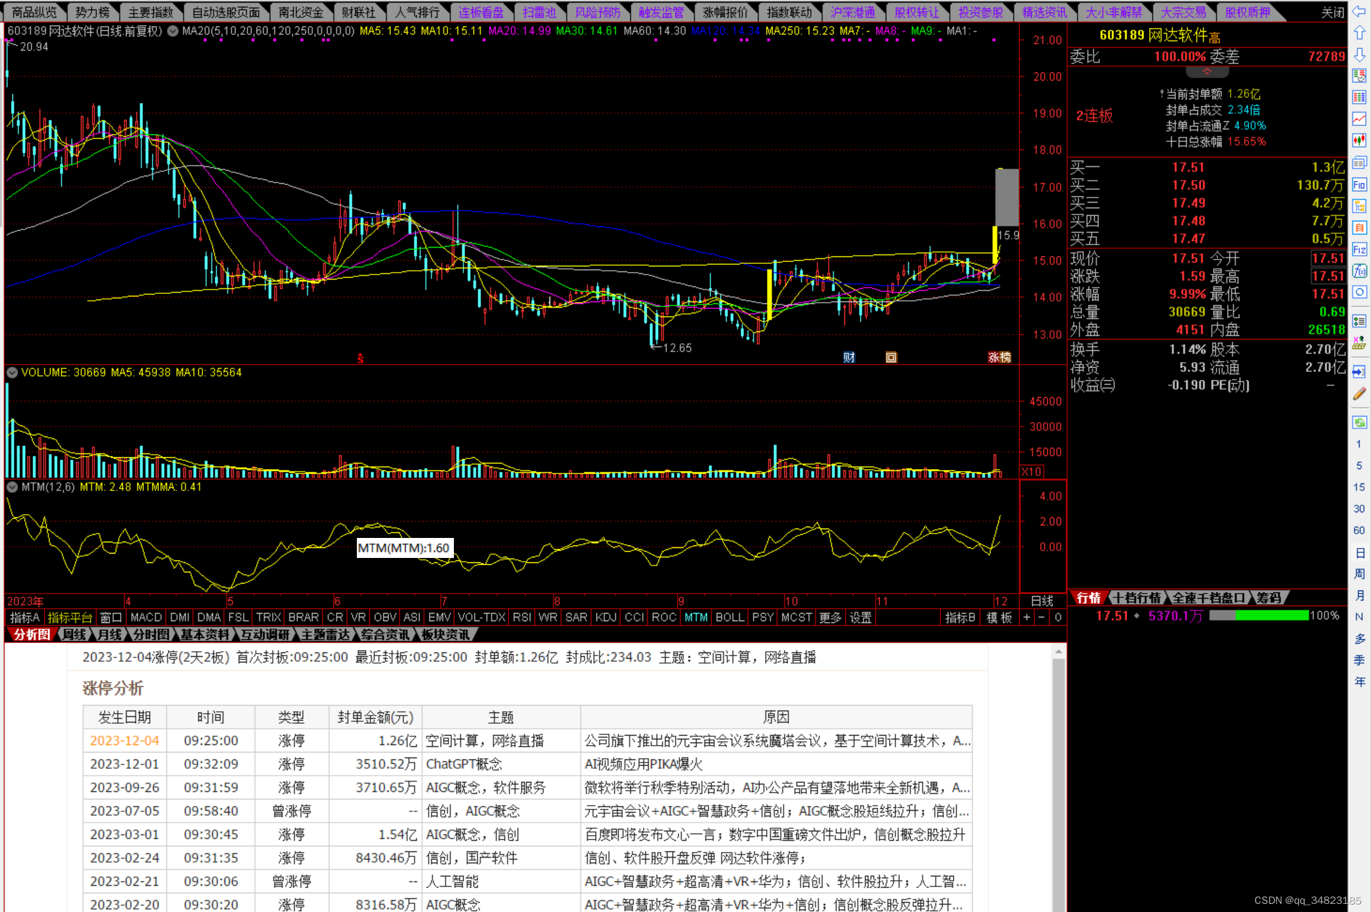The width and height of the screenshot is (1371, 912).
Task: Switch to the 周线 tab
Action: pos(74,634)
